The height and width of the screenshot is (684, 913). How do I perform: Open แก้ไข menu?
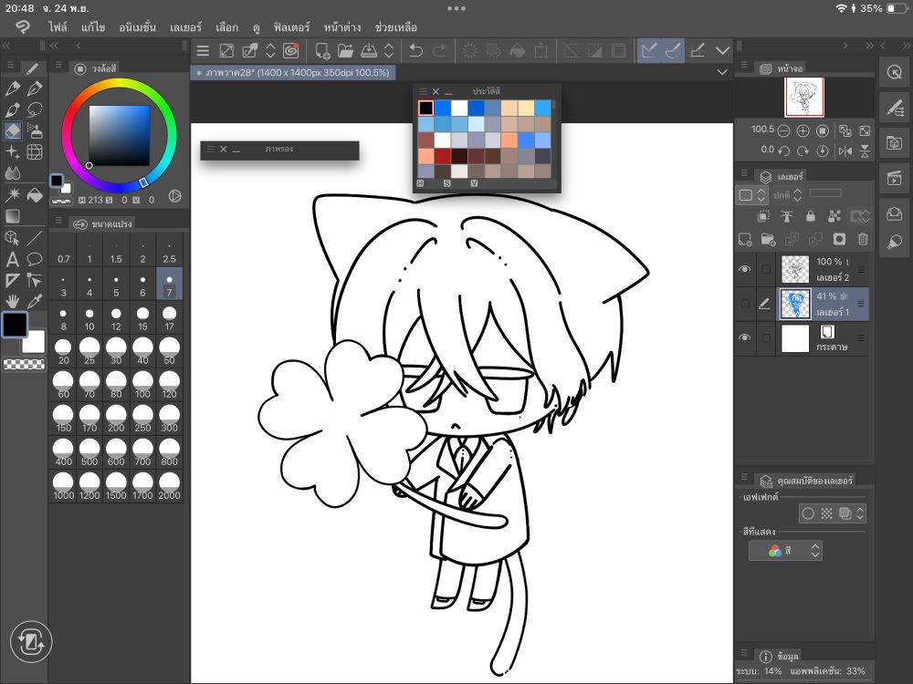point(93,27)
